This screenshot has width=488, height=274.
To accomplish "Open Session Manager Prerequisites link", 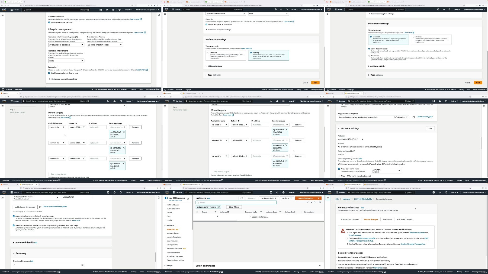I will tap(413, 244).
